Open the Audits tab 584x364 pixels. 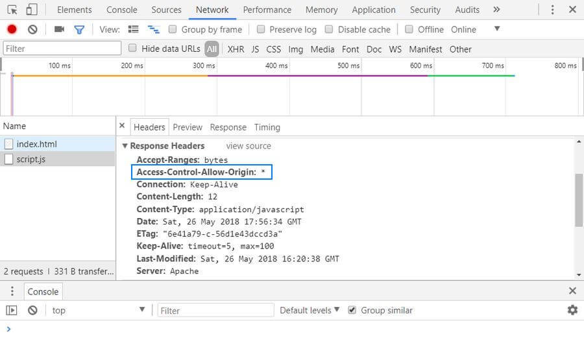pos(467,10)
